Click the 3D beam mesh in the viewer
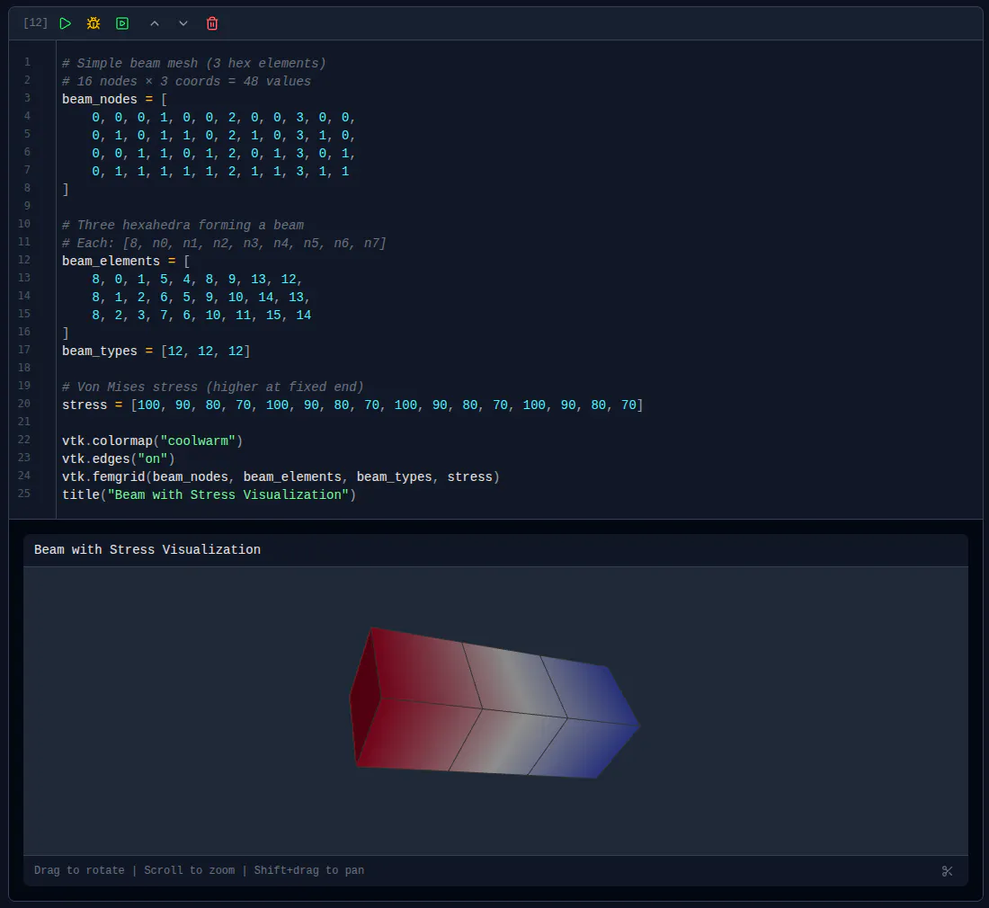The image size is (989, 908). click(495, 703)
